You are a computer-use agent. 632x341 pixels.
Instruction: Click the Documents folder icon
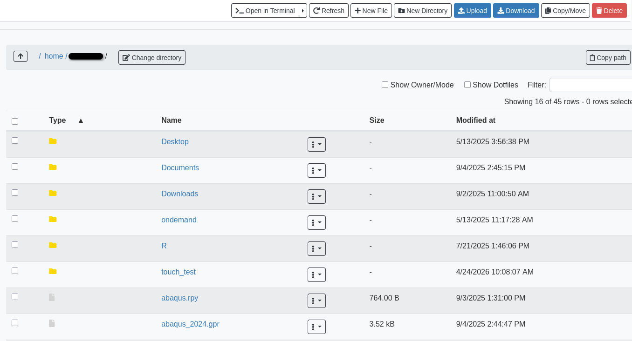click(53, 167)
